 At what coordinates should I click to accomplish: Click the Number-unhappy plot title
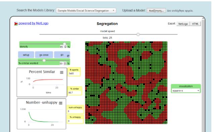pyautogui.click(x=42, y=102)
